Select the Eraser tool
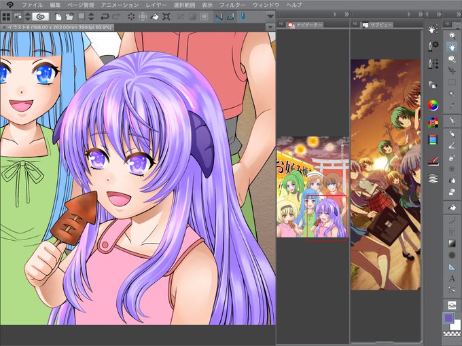This screenshot has height=346, width=462. [x=452, y=192]
